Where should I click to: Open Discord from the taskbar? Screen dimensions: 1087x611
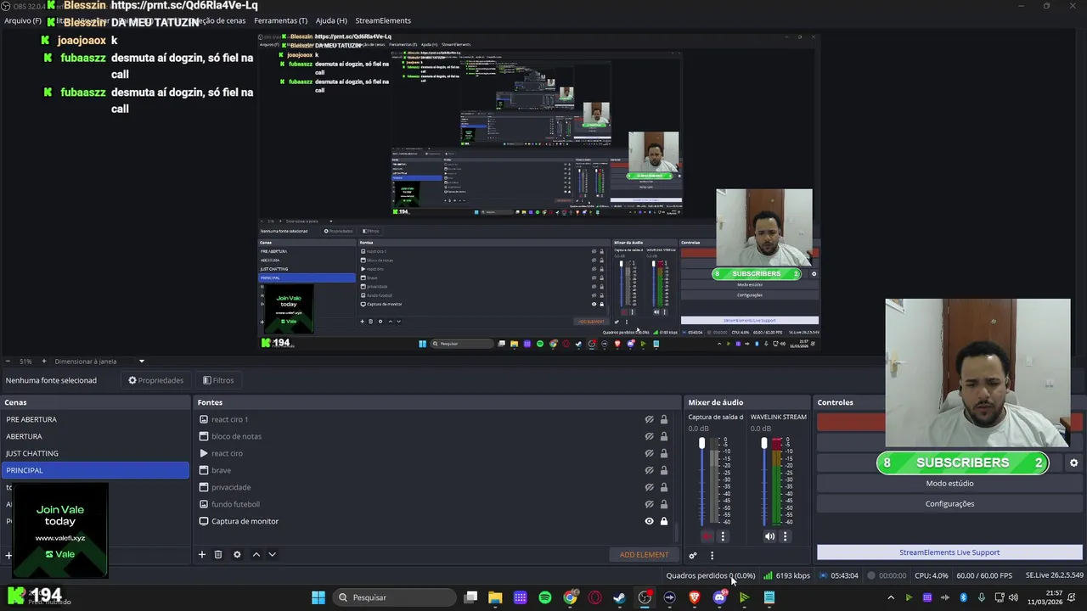(x=719, y=597)
